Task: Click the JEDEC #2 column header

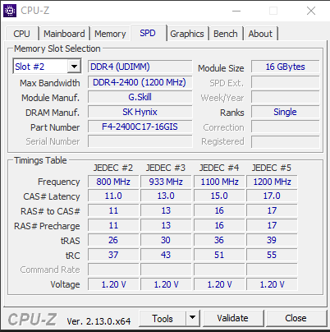Action: [113, 168]
